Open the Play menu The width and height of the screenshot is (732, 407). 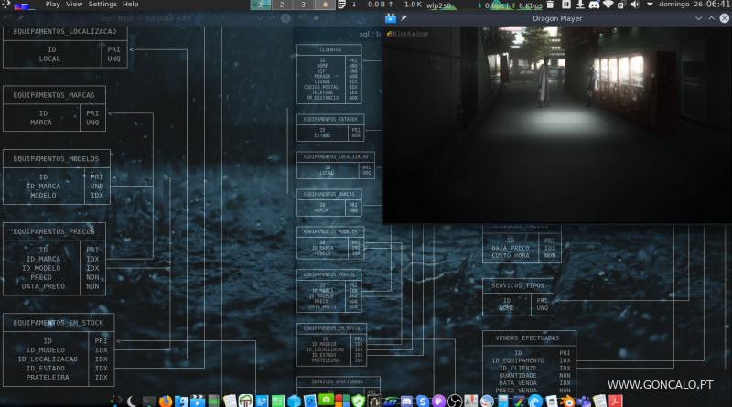tap(52, 5)
